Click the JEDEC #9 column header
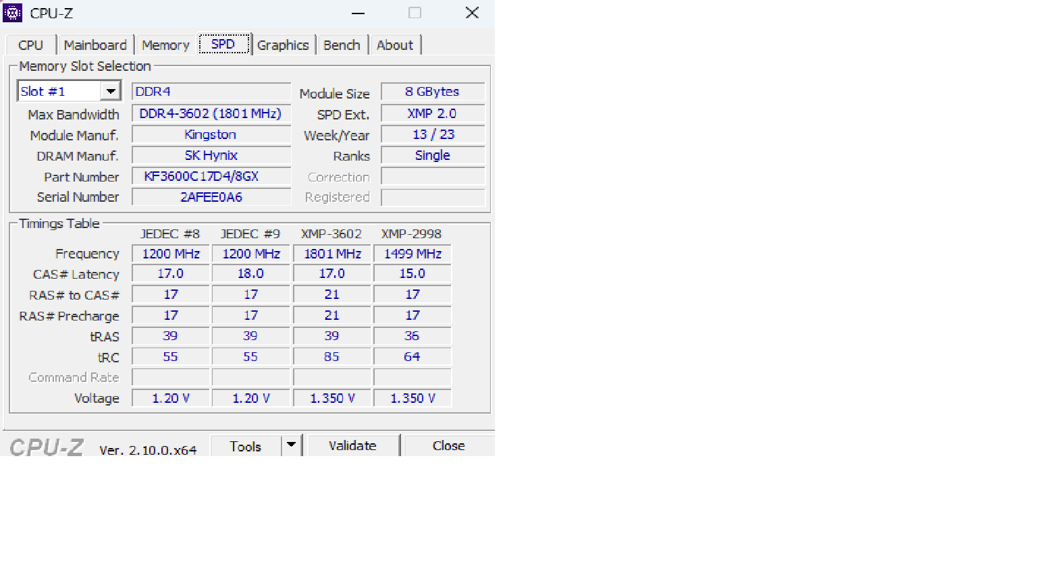The width and height of the screenshot is (1037, 583). [250, 234]
